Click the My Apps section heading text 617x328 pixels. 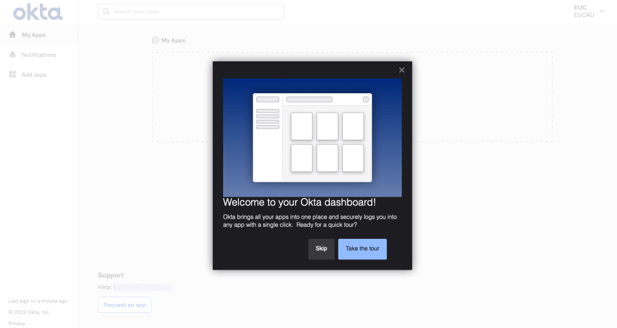pyautogui.click(x=173, y=40)
